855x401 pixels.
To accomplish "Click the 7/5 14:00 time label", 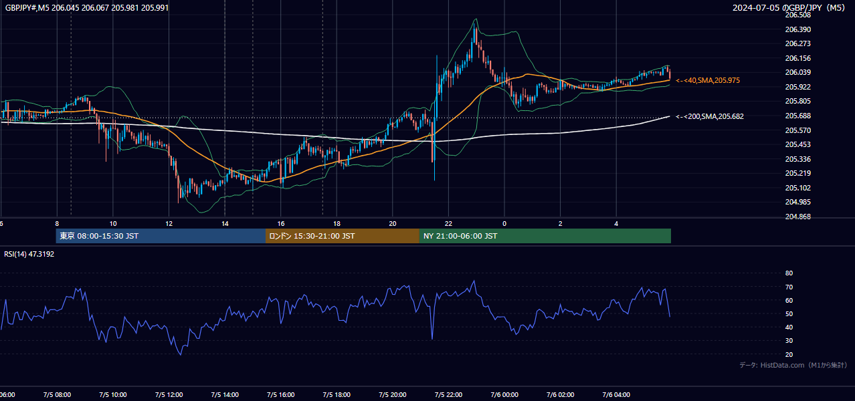I will (x=225, y=395).
